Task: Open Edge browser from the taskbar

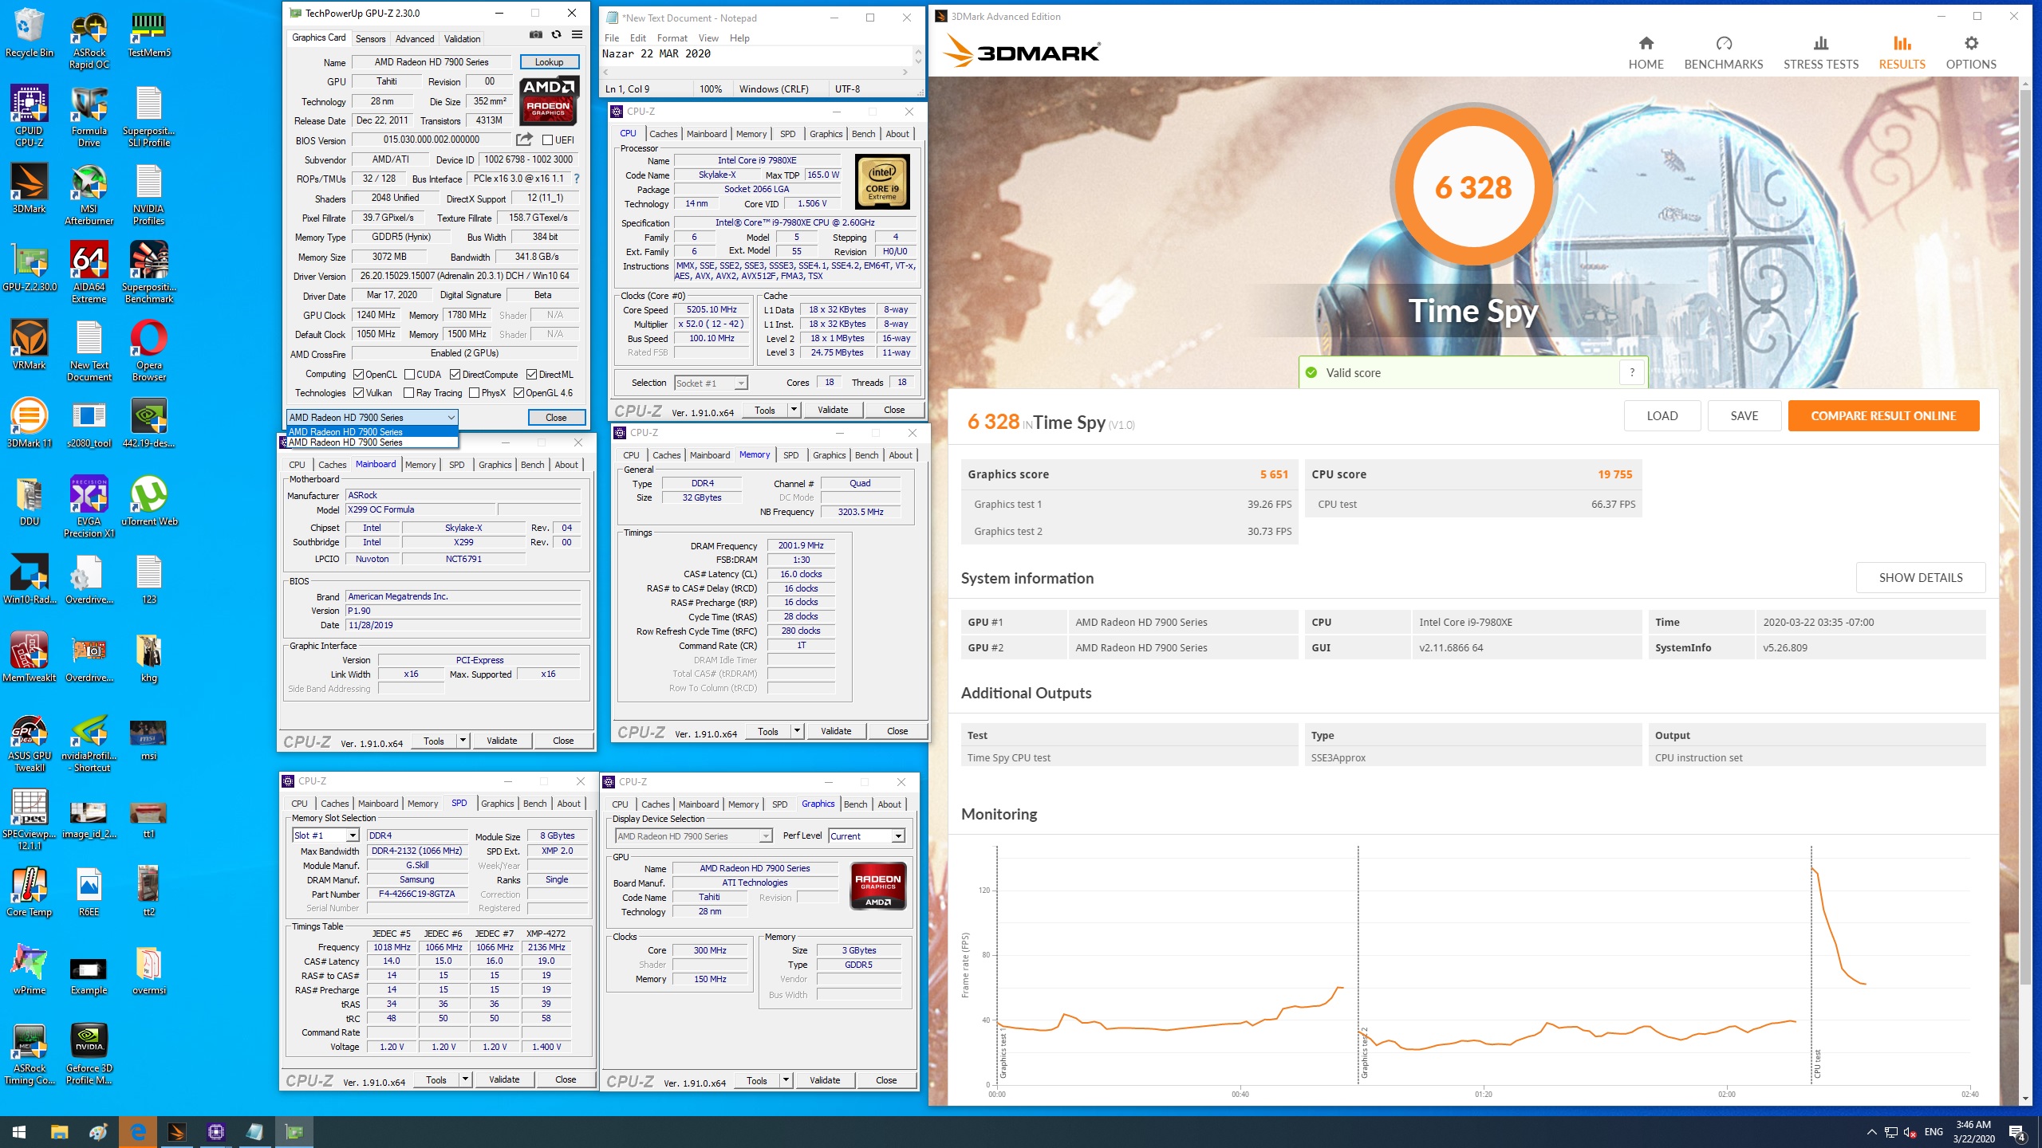Action: click(137, 1131)
